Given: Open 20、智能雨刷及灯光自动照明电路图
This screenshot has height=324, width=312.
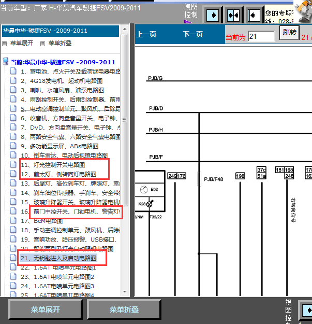Looking at the screenshot, I should tap(67, 249).
